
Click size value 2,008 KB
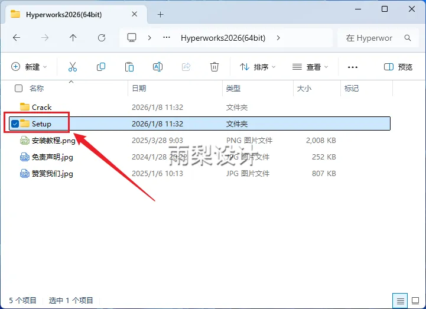(x=321, y=141)
